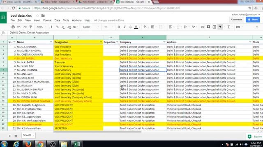Redo the last action
Screen dimensions: 263x147
point(25,27)
